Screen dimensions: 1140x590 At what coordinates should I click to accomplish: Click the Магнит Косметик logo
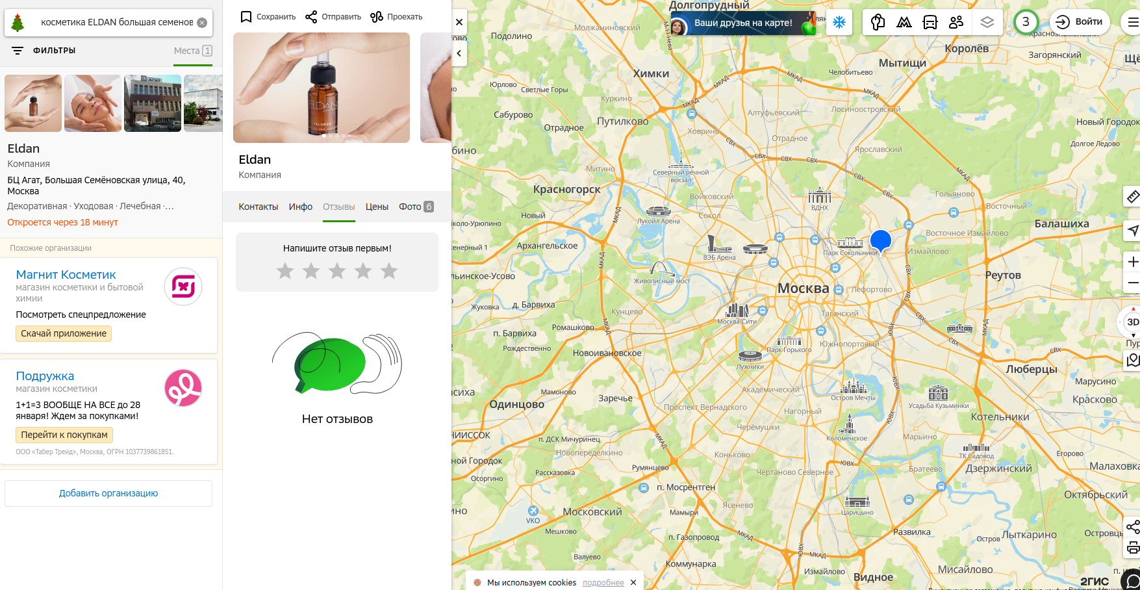183,287
